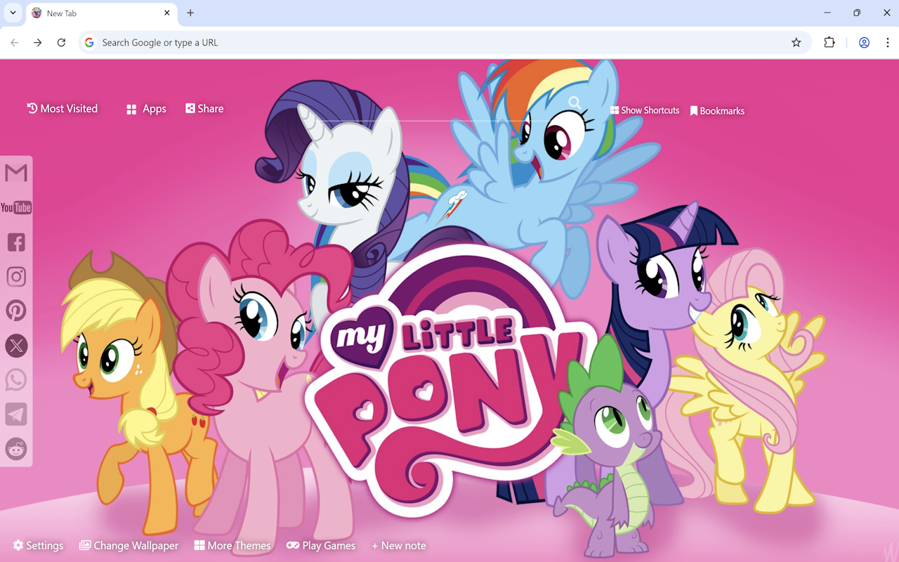The height and width of the screenshot is (562, 899).
Task: Click Change Wallpaper
Action: coord(129,545)
